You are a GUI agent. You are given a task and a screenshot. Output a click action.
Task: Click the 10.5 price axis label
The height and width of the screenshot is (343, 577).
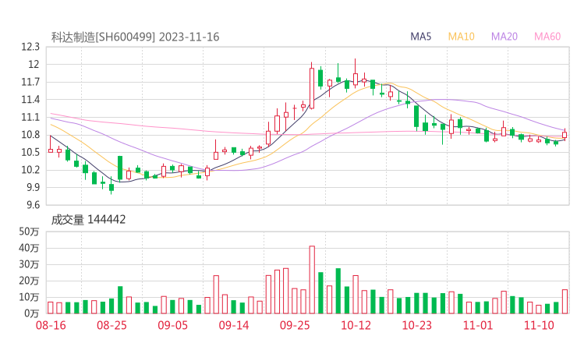point(30,152)
